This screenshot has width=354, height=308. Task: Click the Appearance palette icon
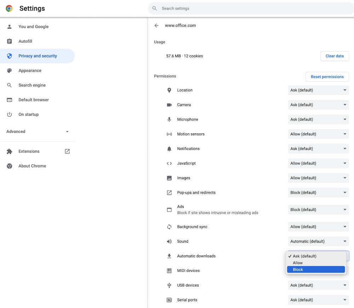[x=9, y=71]
